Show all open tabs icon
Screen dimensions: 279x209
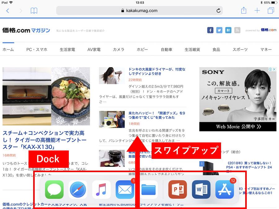click(271, 11)
